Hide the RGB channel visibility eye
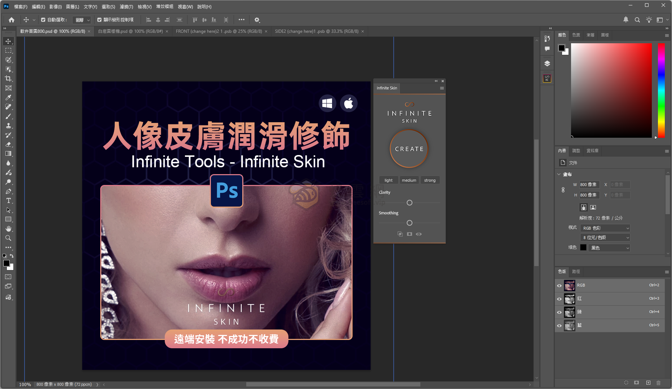Screen dimensions: 672x389 (x=559, y=286)
